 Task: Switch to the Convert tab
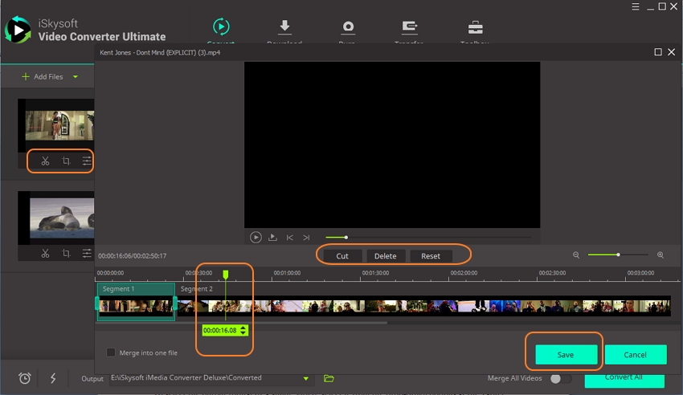click(x=220, y=30)
